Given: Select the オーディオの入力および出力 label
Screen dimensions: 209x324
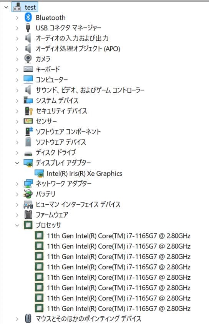Looking at the screenshot, I should (72, 38).
